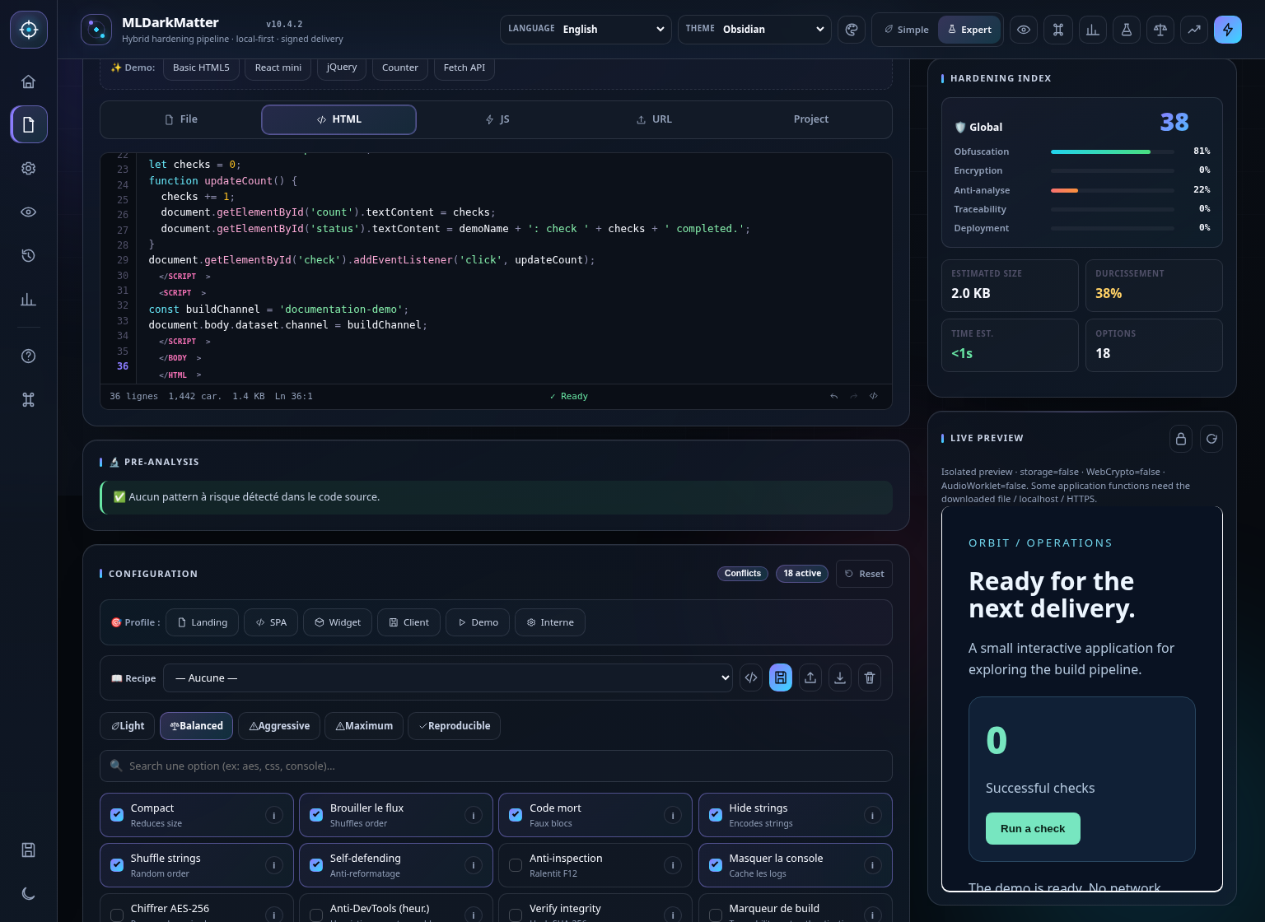Click Run a check in the preview
This screenshot has width=1265, height=922.
pyautogui.click(x=1033, y=829)
